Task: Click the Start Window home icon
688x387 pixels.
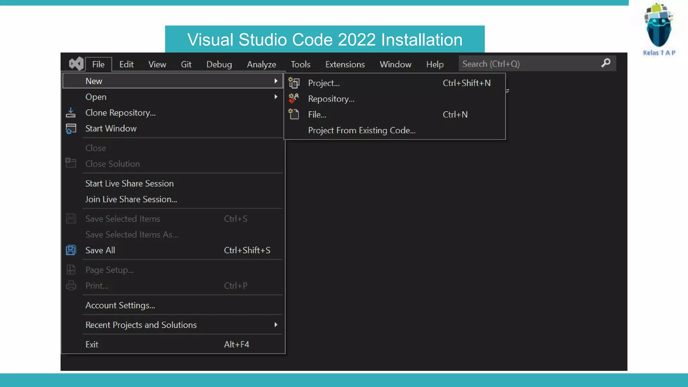Action: pos(71,129)
